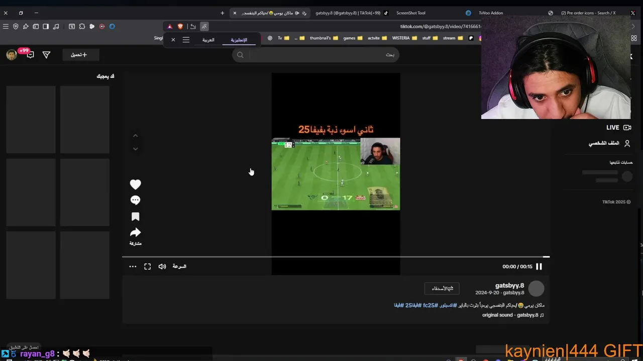Click the TikTok video frame
Viewport: 643px width, 361px height.
pyautogui.click(x=336, y=174)
